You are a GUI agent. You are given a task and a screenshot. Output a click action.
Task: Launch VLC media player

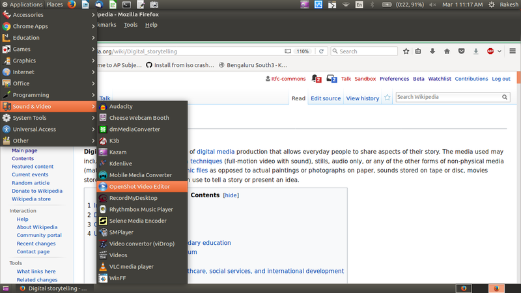coord(142,267)
